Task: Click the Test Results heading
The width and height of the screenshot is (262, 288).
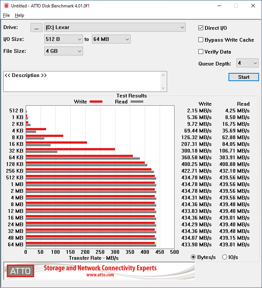Action: coord(131,96)
